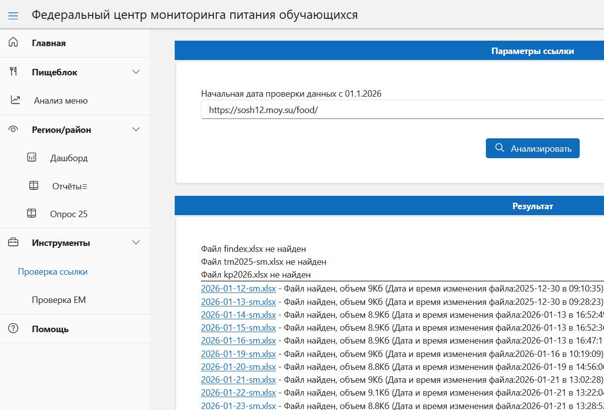
Task: Collapse the Регион/район section chevron
Action: (x=136, y=129)
